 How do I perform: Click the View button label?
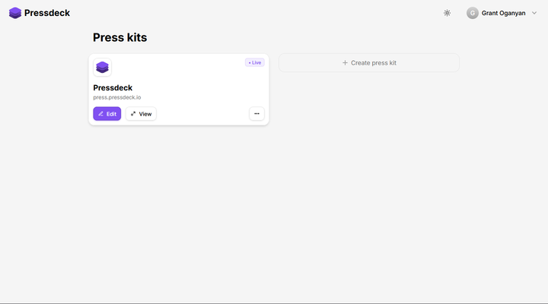[x=145, y=114]
